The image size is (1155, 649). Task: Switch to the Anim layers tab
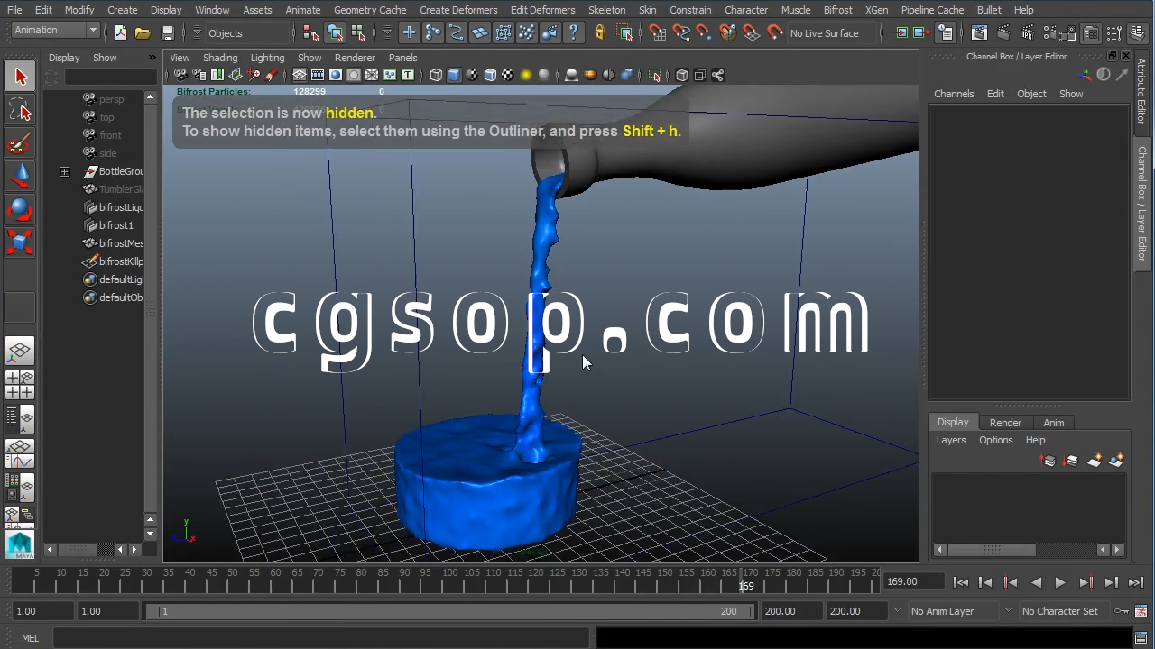(x=1054, y=423)
